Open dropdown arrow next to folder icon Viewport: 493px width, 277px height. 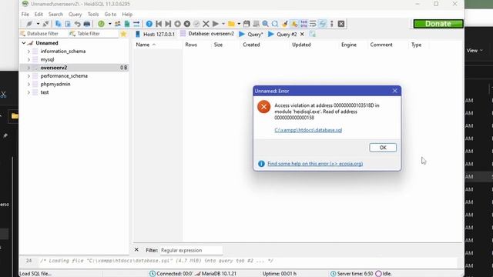pos(239,24)
